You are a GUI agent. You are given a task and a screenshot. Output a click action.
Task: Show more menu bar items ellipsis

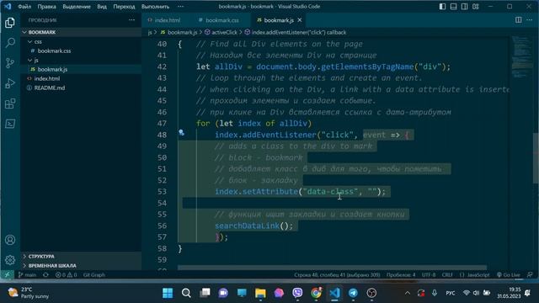[x=180, y=7]
